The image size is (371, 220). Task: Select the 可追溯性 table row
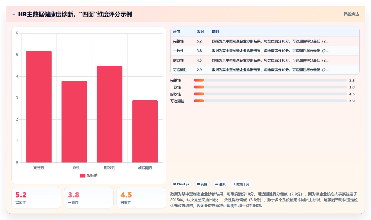265,70
